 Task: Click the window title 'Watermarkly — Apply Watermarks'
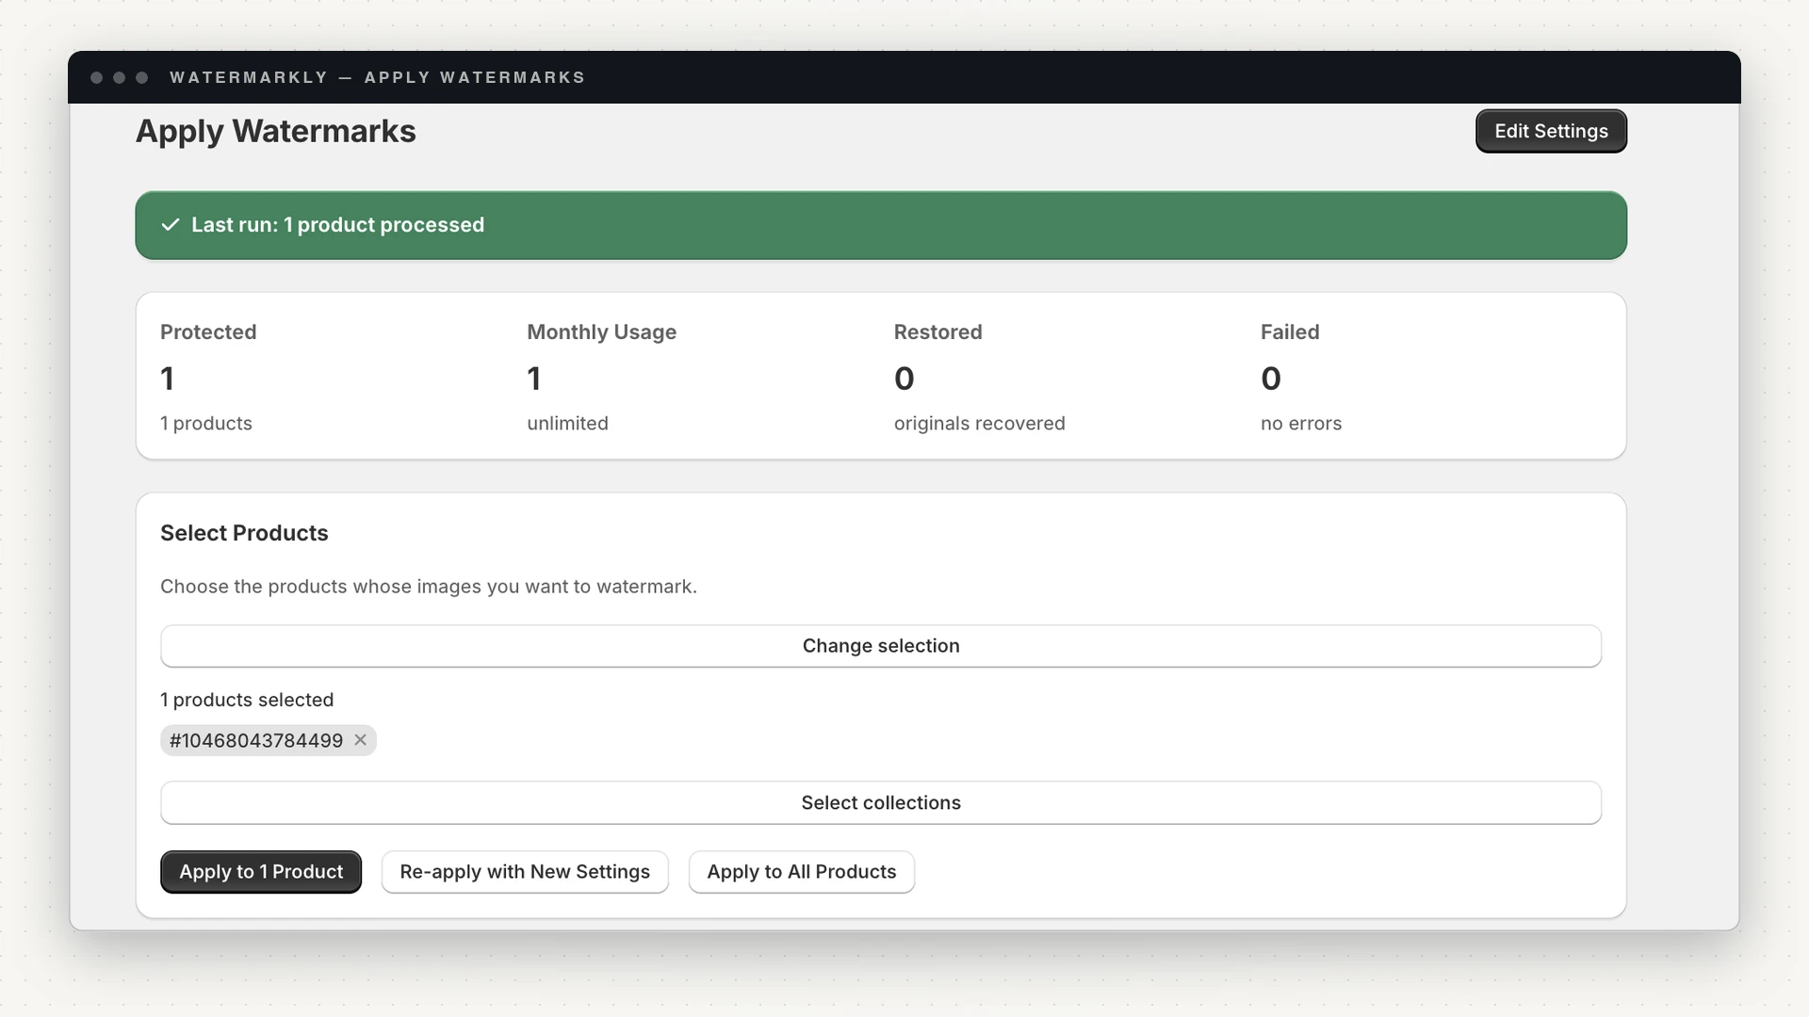(377, 77)
